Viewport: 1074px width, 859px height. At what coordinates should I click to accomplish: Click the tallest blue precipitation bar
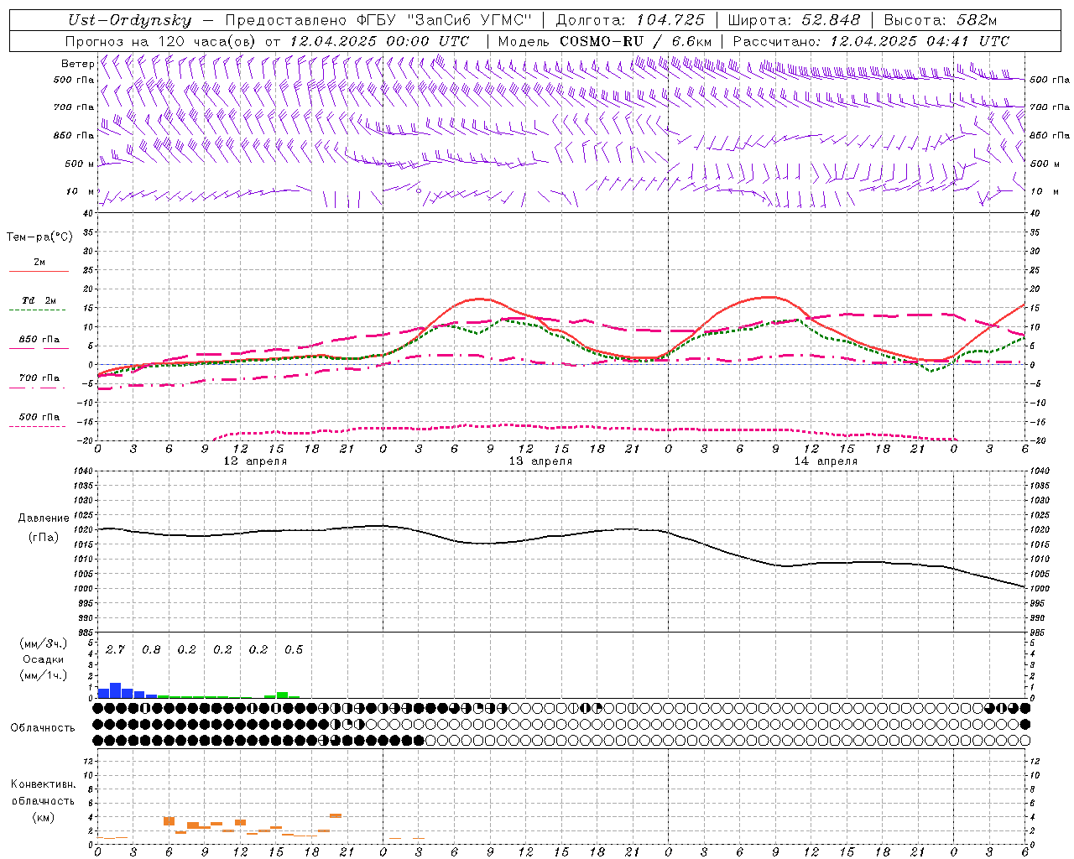(x=116, y=690)
